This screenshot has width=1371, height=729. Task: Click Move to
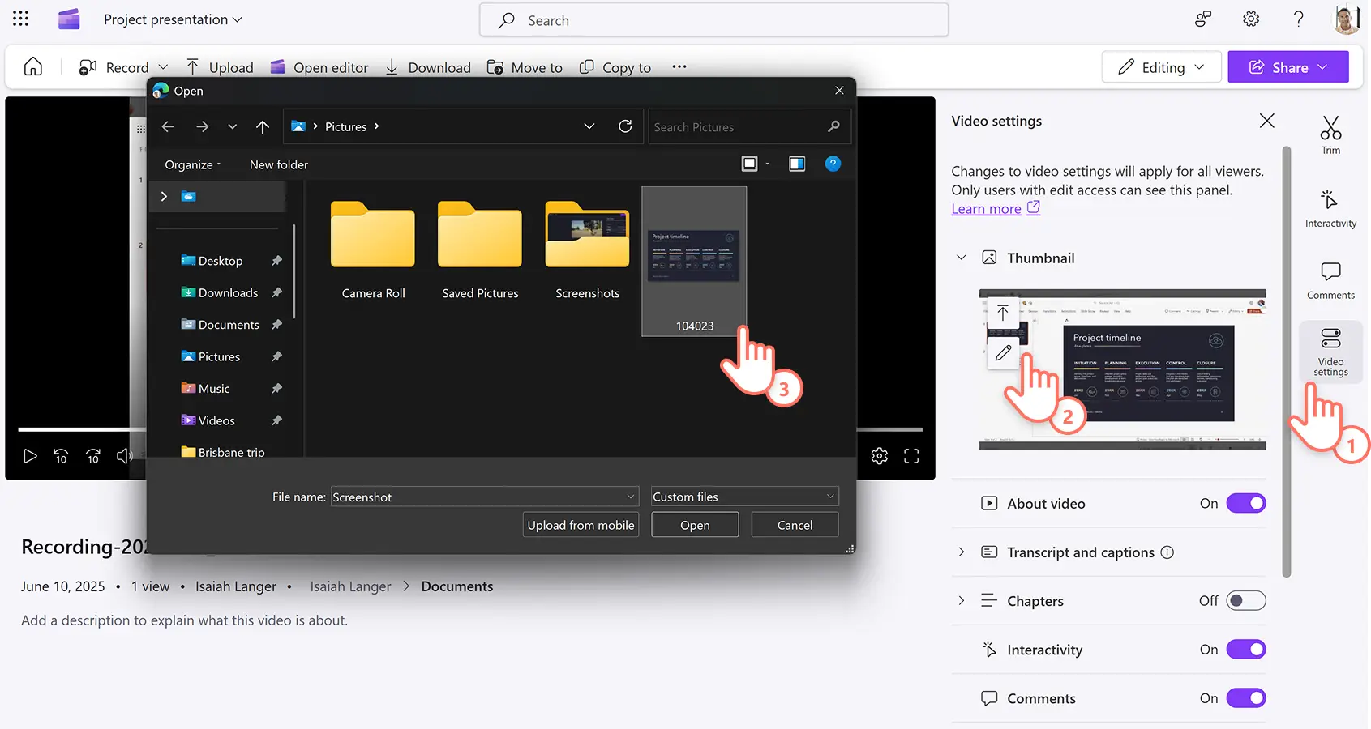tap(525, 67)
